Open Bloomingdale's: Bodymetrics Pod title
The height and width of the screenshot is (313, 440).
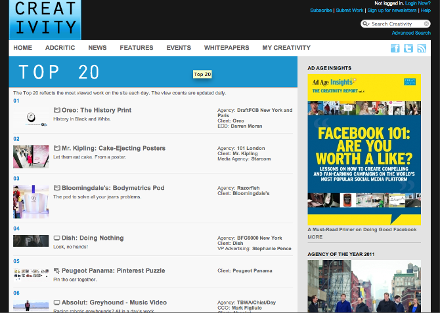tap(113, 188)
